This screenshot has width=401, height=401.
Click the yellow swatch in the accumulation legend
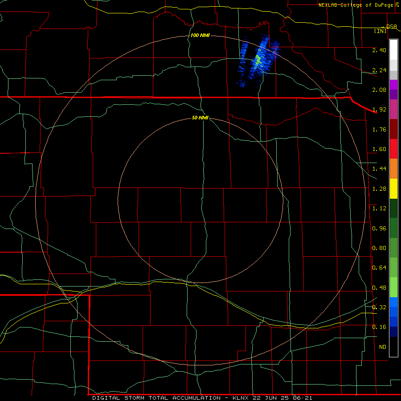tap(393, 188)
